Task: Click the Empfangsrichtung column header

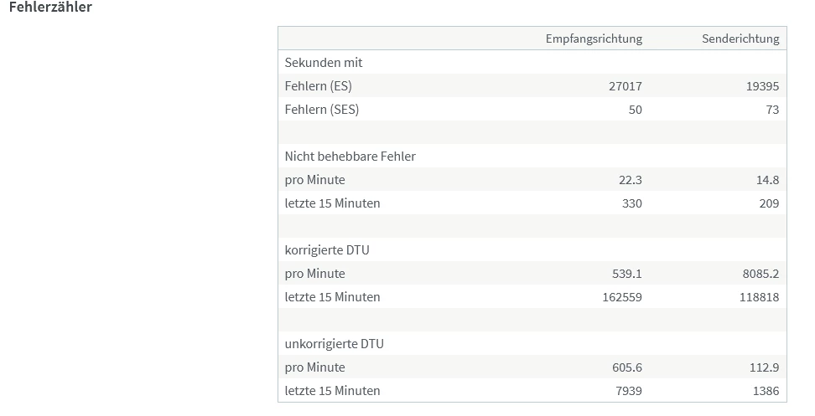Action: [x=594, y=39]
